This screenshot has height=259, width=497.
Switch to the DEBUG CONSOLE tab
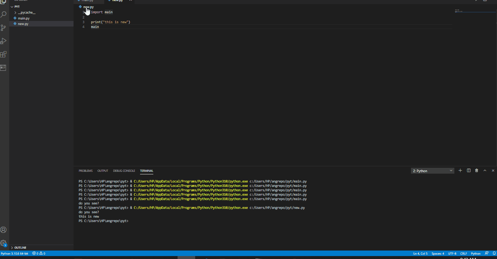[124, 171]
